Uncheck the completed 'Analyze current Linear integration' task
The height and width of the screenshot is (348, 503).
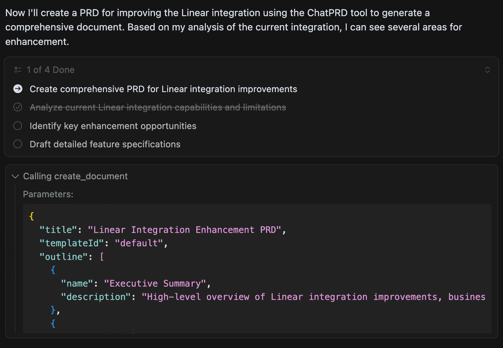tap(18, 107)
